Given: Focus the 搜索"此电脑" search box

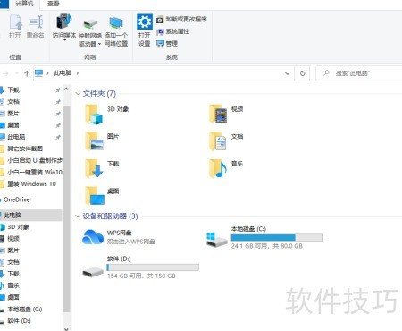Looking at the screenshot, I should [x=359, y=73].
